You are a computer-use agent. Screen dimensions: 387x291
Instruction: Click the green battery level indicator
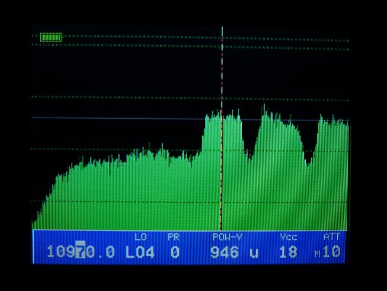52,37
